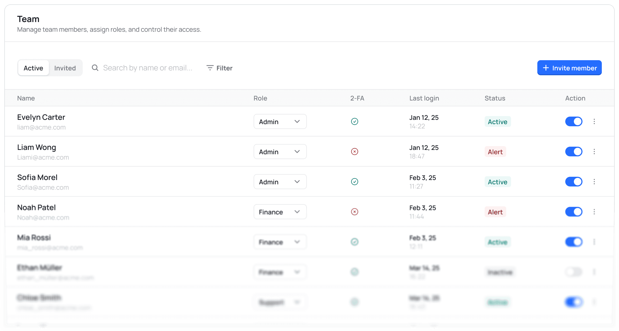Click the Filter funnel icon
Image resolution: width=619 pixels, height=331 pixels.
tap(210, 68)
